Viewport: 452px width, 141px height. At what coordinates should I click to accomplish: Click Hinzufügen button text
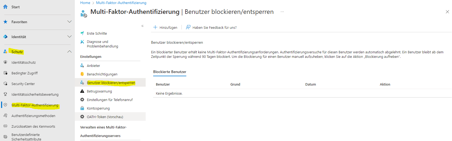[x=168, y=27]
